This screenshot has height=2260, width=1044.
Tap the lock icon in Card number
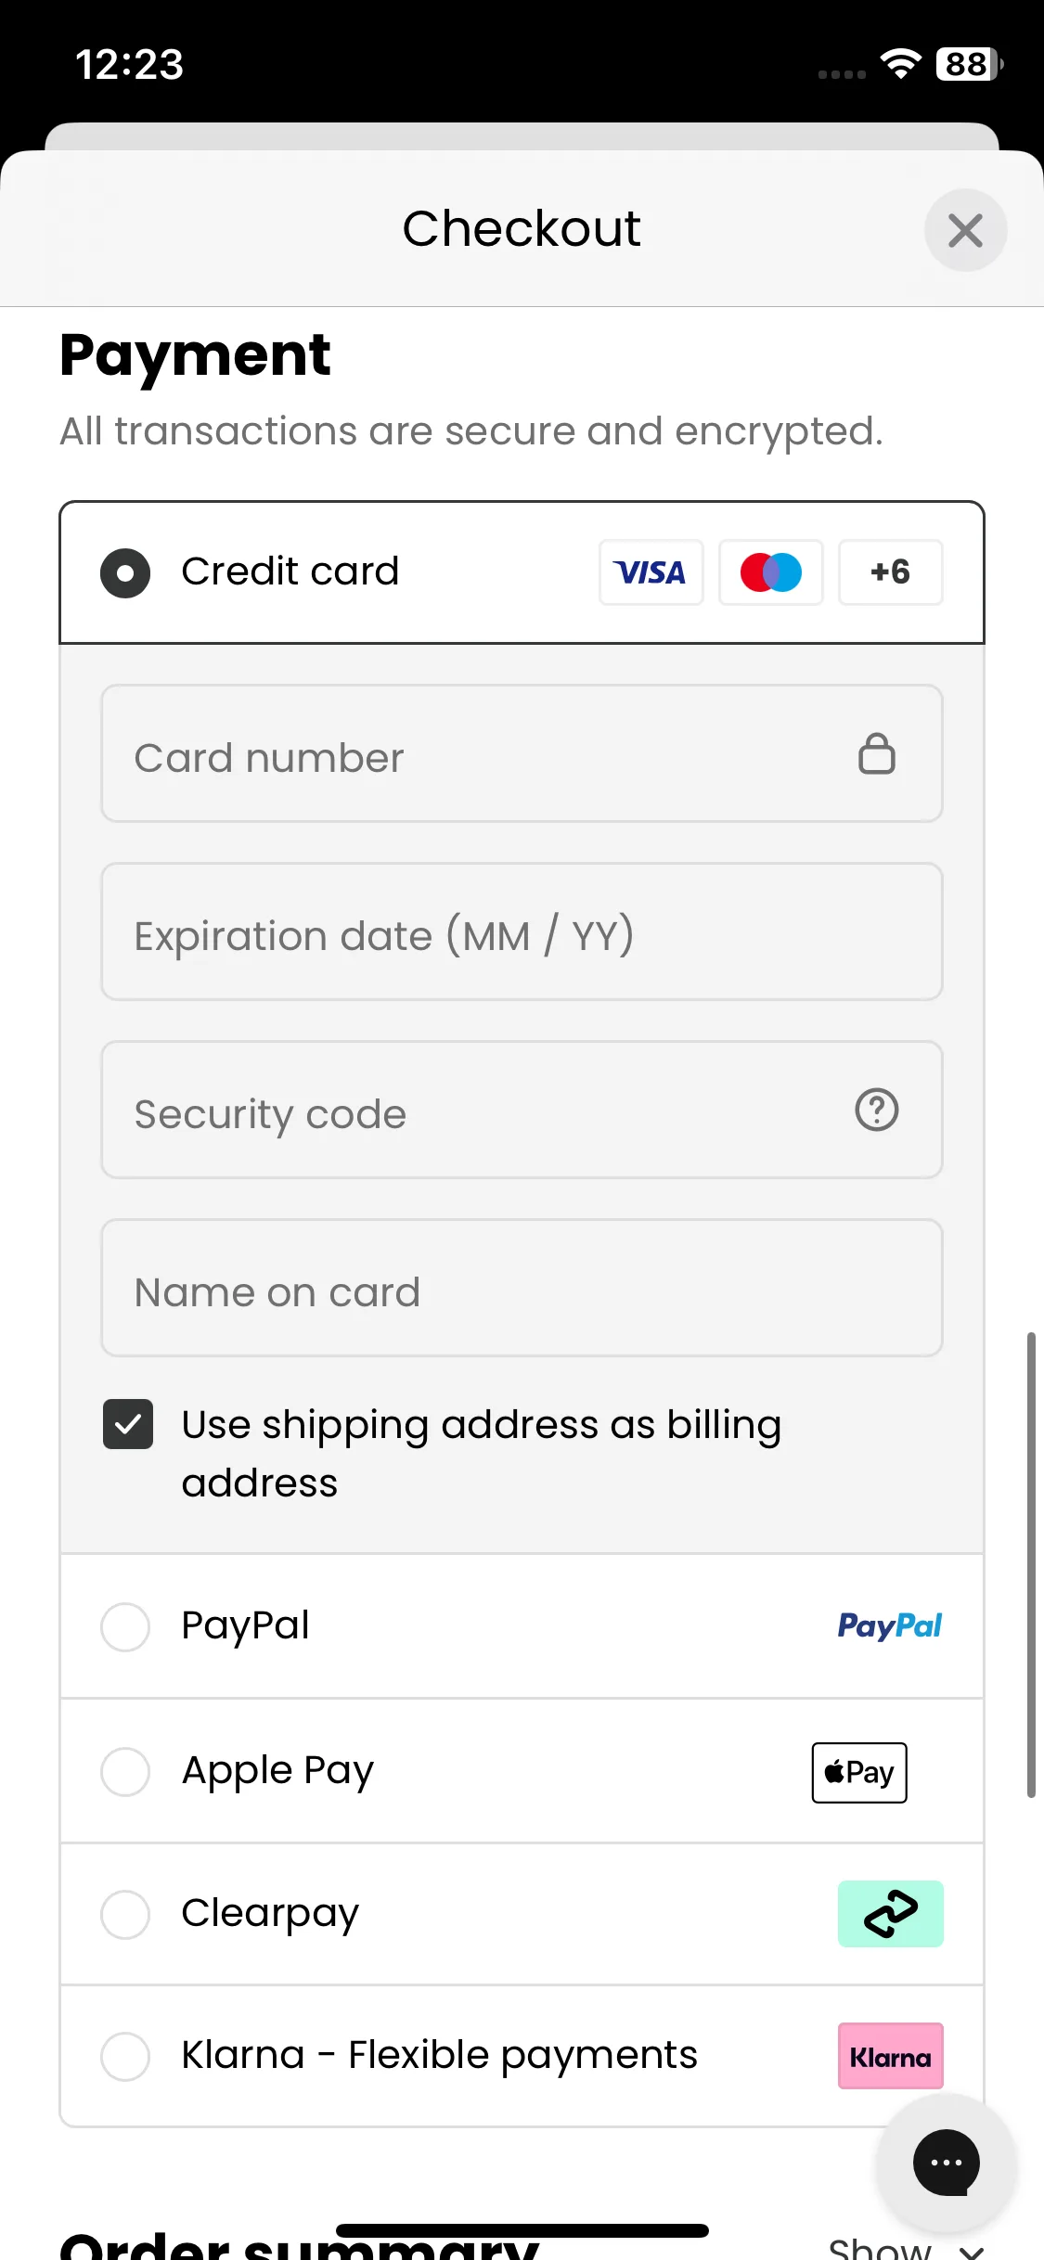pyautogui.click(x=876, y=753)
